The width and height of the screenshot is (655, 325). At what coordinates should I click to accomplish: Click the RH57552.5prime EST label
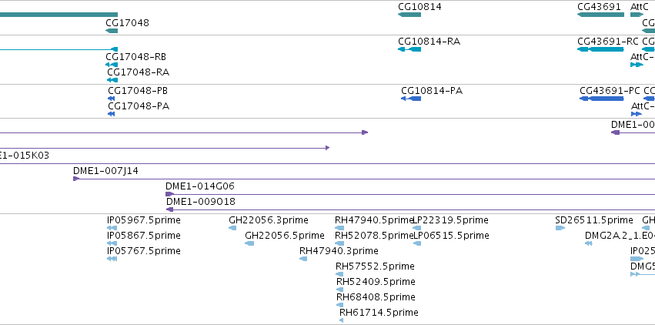click(x=375, y=266)
